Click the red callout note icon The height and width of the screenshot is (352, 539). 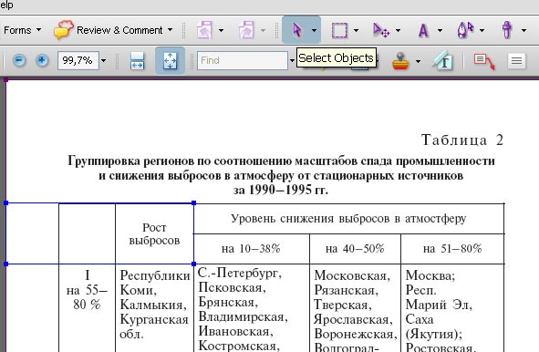[484, 61]
